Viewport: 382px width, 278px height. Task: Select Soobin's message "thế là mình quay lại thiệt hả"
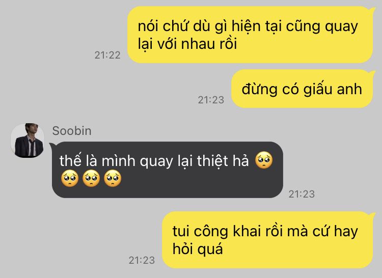pyautogui.click(x=168, y=170)
